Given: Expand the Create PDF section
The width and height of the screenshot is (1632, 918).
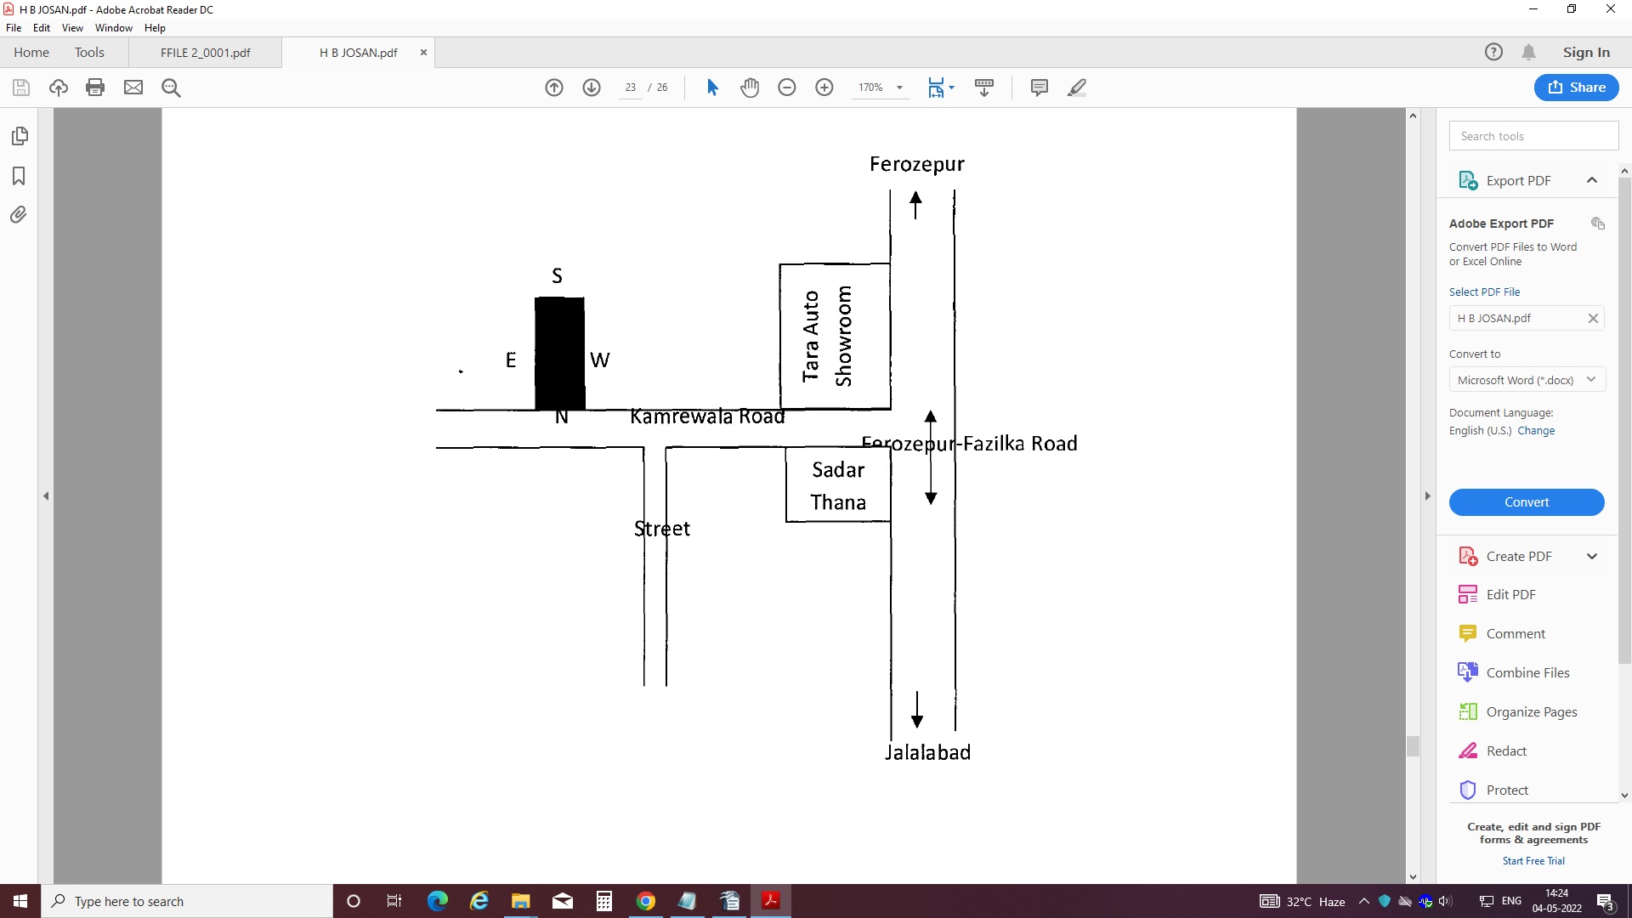Looking at the screenshot, I should coord(1592,557).
